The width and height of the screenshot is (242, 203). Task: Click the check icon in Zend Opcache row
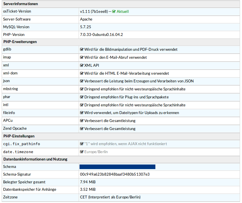pos(82,129)
